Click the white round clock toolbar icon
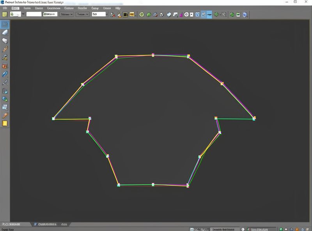Image resolution: width=312 pixels, height=231 pixels. (186, 14)
